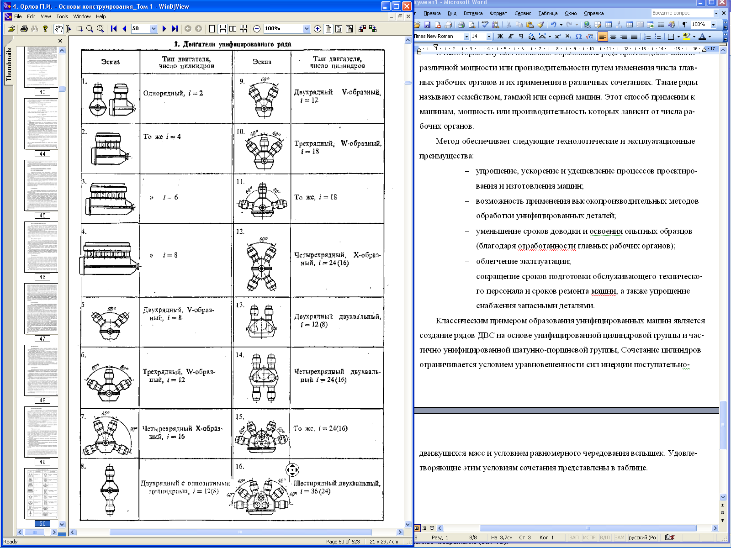Open the Times New Roman font dropdown
Image resolution: width=731 pixels, height=548 pixels.
coord(466,37)
